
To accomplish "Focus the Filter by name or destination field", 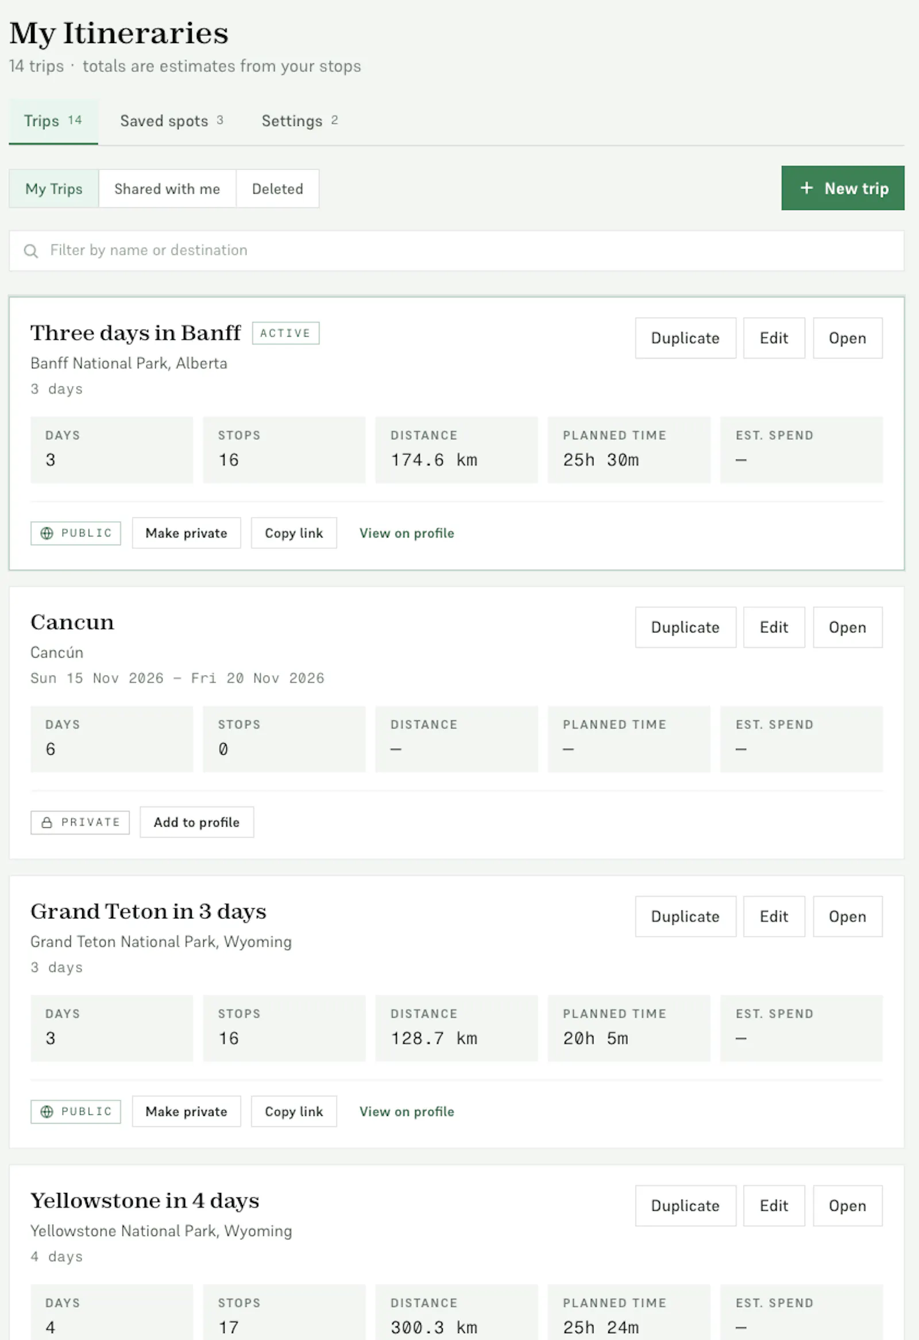I will tap(457, 251).
